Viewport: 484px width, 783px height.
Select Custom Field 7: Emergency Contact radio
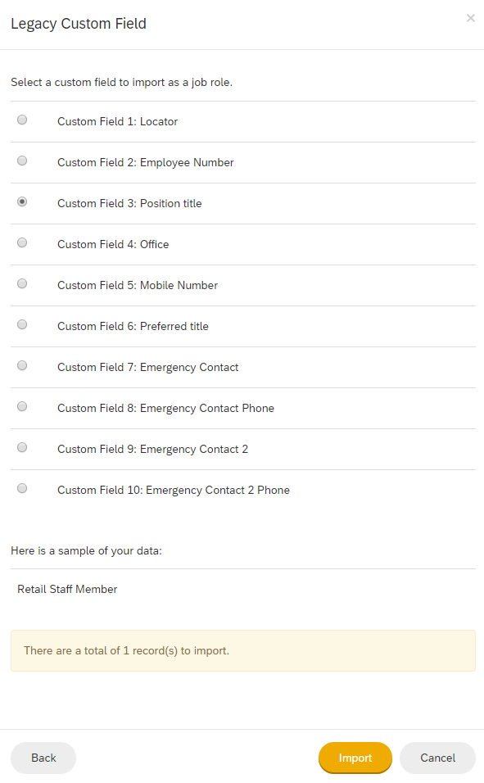(x=22, y=365)
